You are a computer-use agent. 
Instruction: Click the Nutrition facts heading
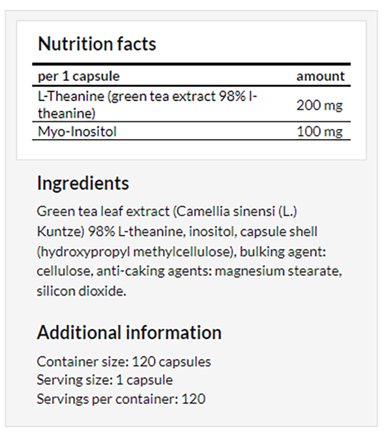[x=97, y=44]
